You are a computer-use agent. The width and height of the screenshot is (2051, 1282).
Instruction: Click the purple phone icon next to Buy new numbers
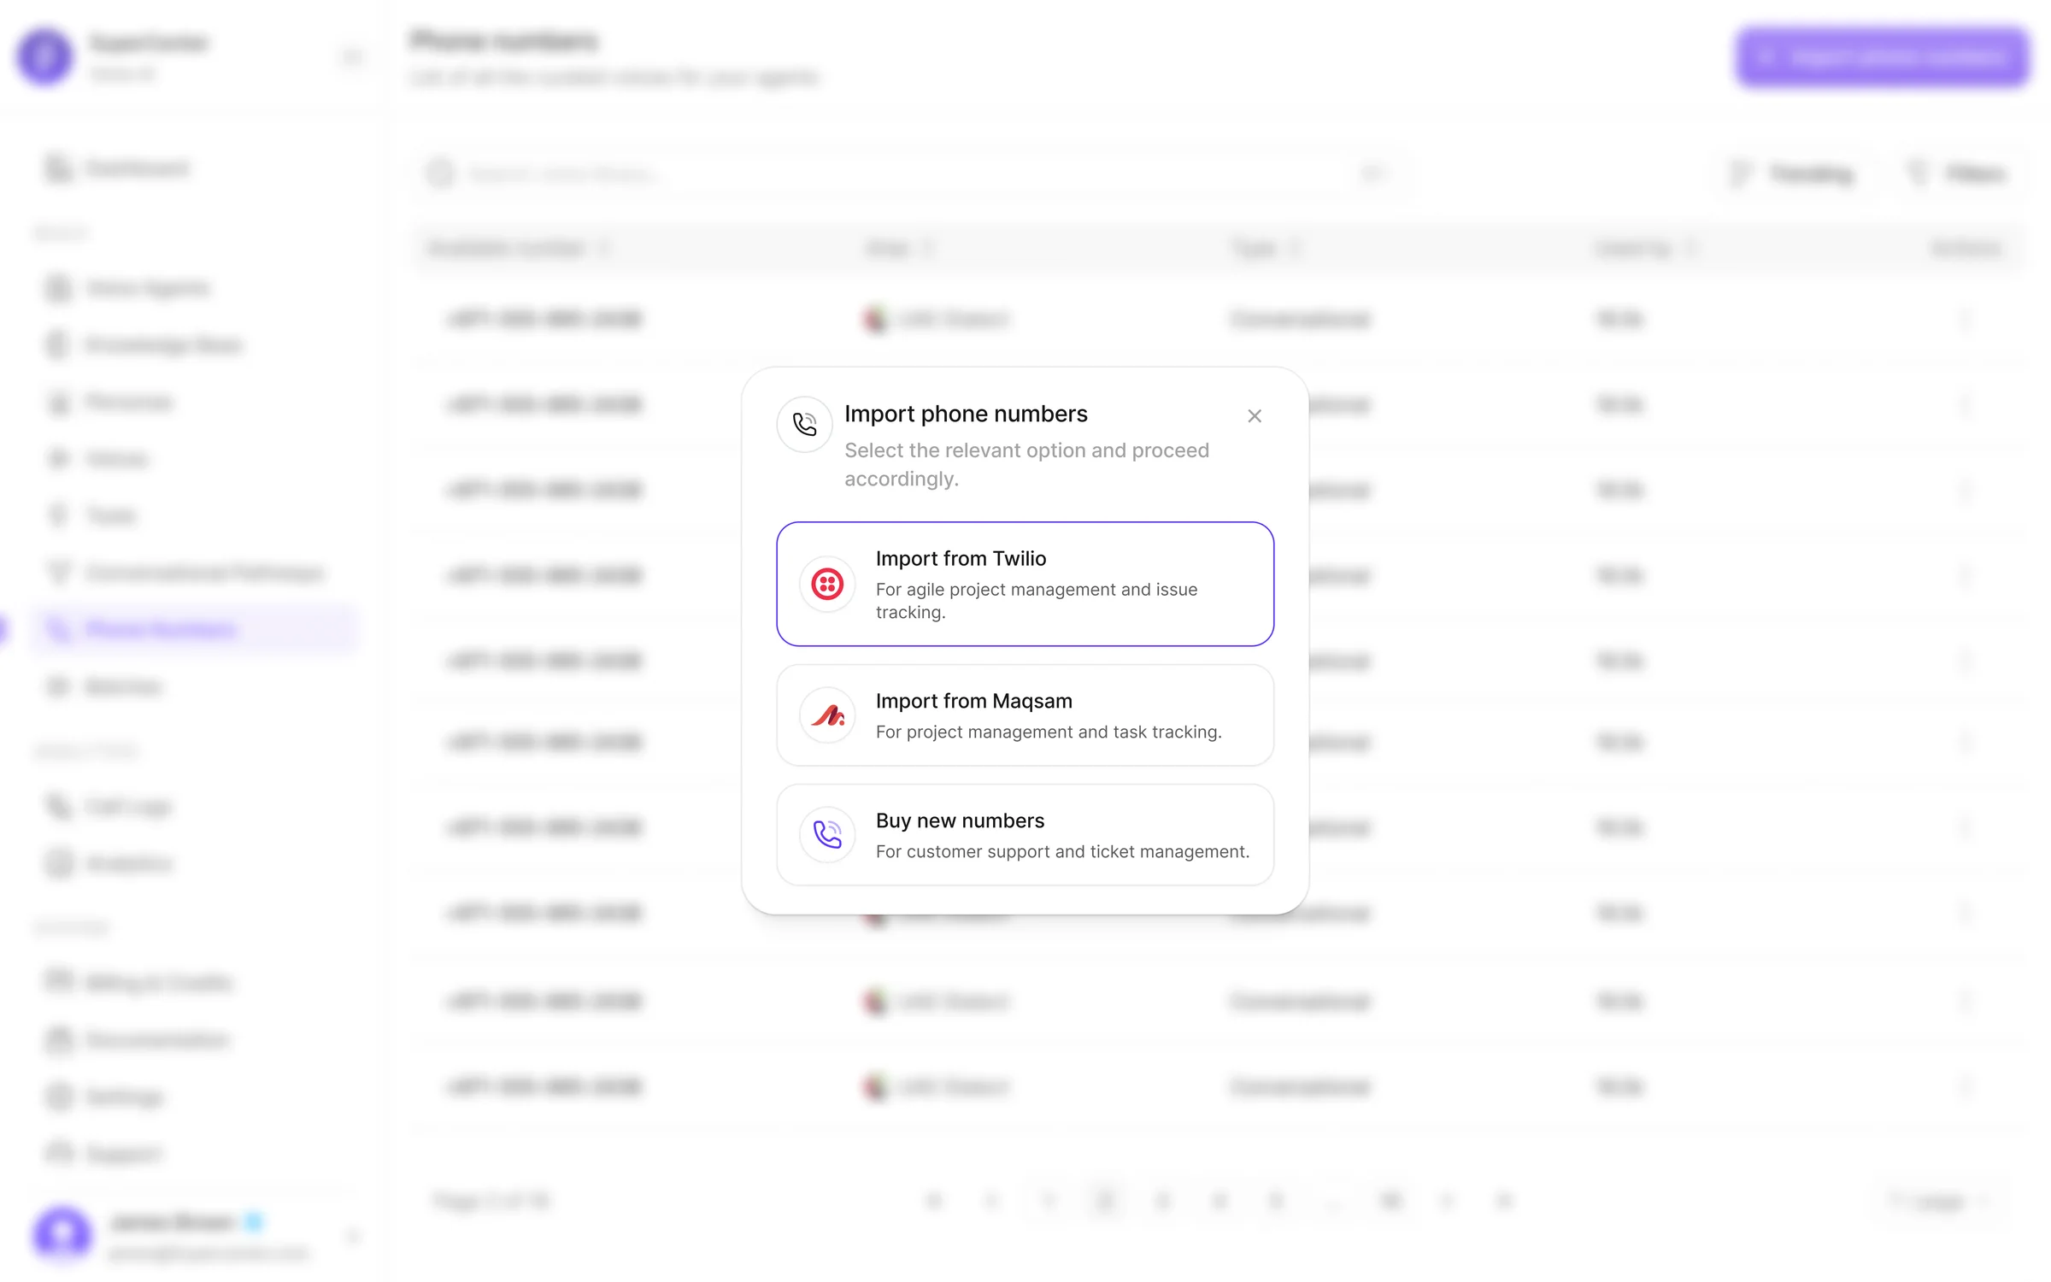pyautogui.click(x=826, y=834)
